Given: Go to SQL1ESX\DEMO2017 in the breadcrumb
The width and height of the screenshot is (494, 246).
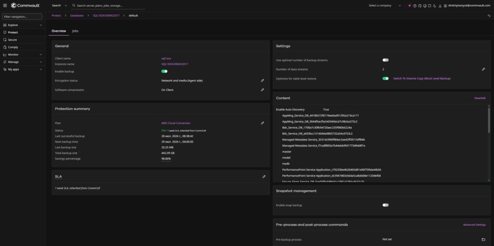Looking at the screenshot, I should (106, 15).
